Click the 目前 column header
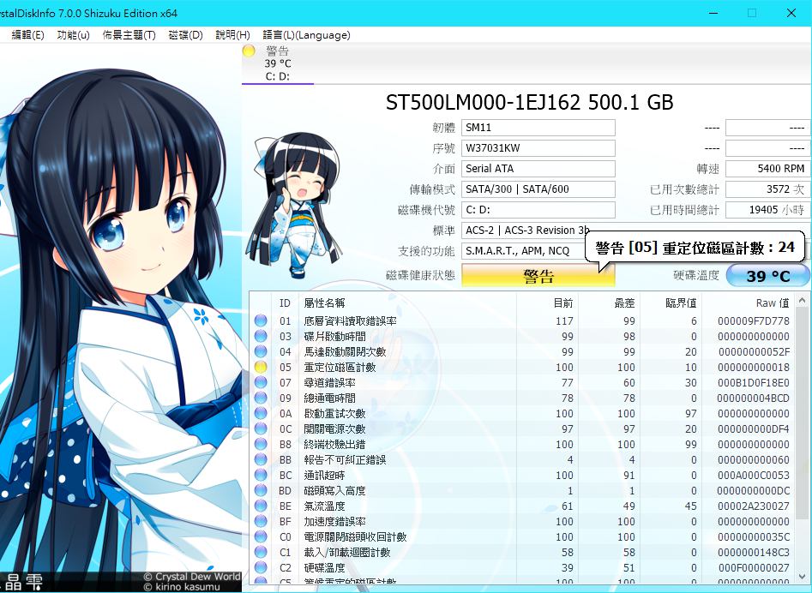 point(547,303)
